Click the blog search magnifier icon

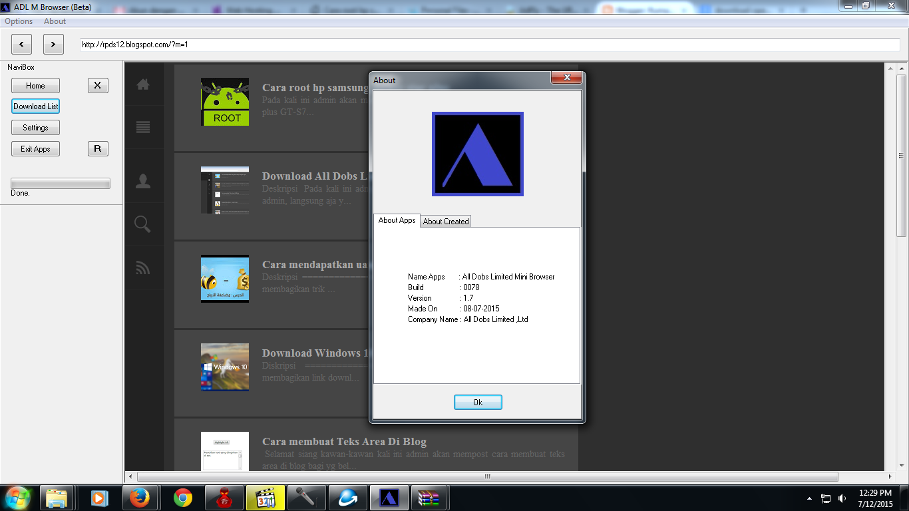(143, 224)
